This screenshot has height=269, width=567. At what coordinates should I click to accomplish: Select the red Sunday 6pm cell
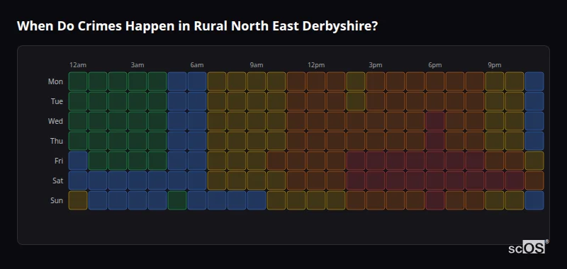coord(435,200)
